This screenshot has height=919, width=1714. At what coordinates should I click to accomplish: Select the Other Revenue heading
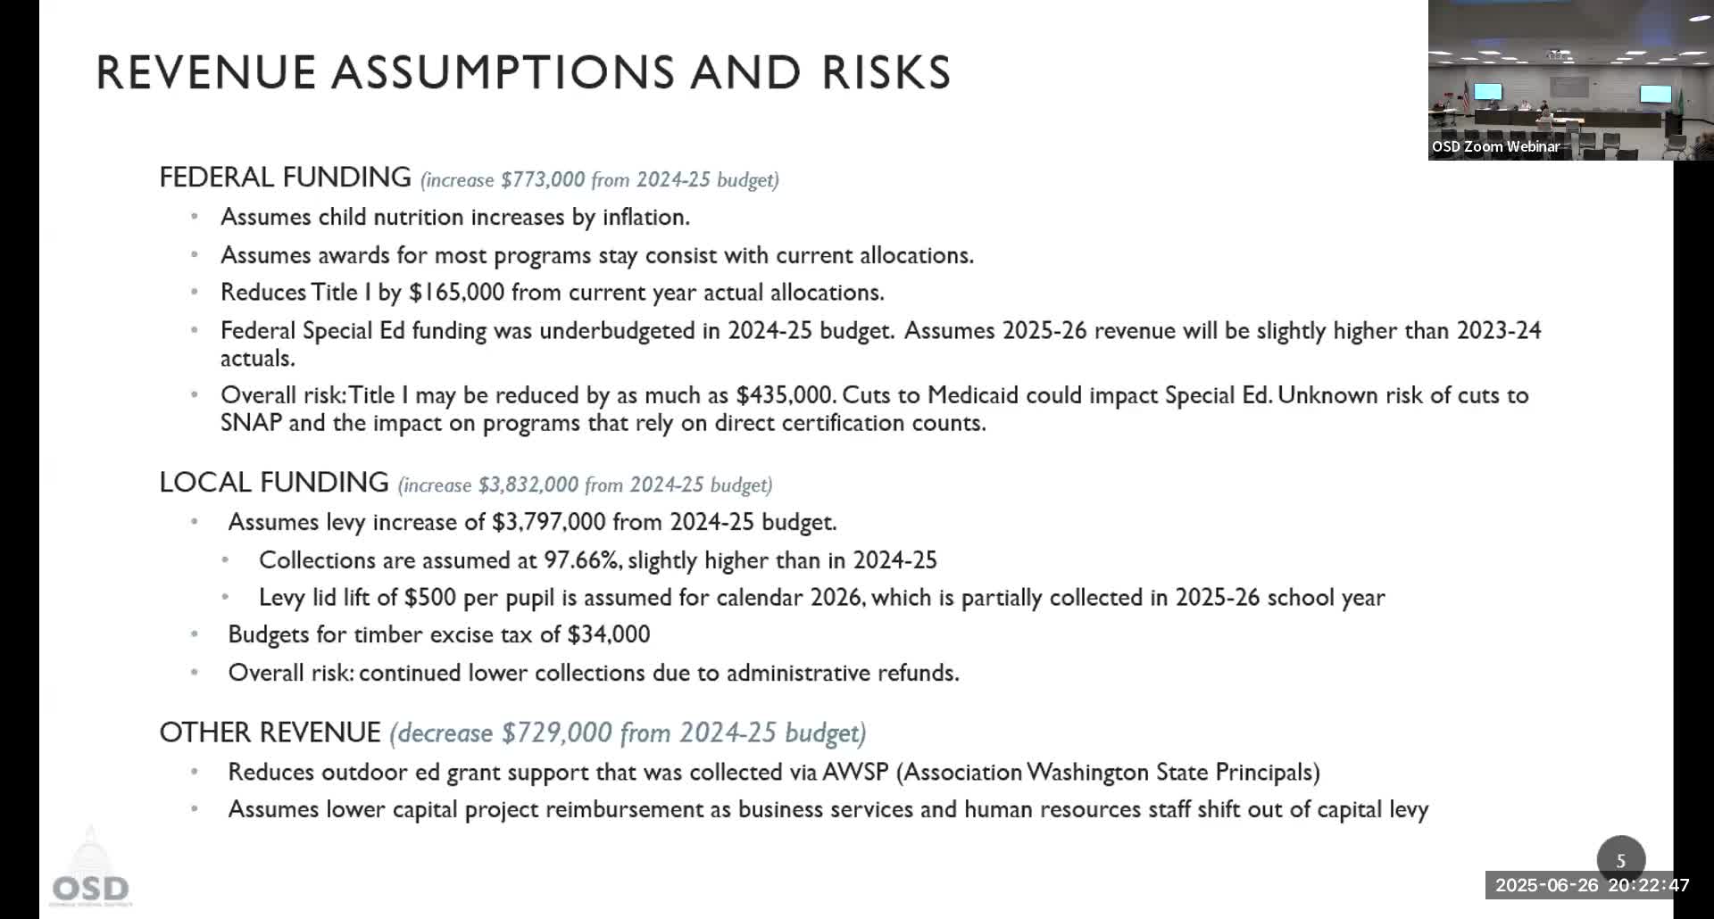pyautogui.click(x=270, y=733)
